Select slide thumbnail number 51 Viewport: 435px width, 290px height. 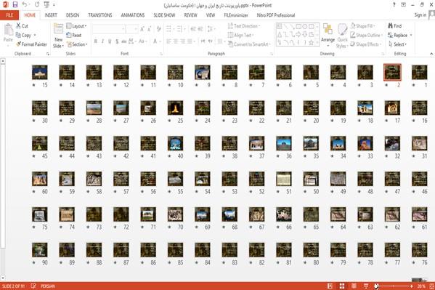[284, 179]
